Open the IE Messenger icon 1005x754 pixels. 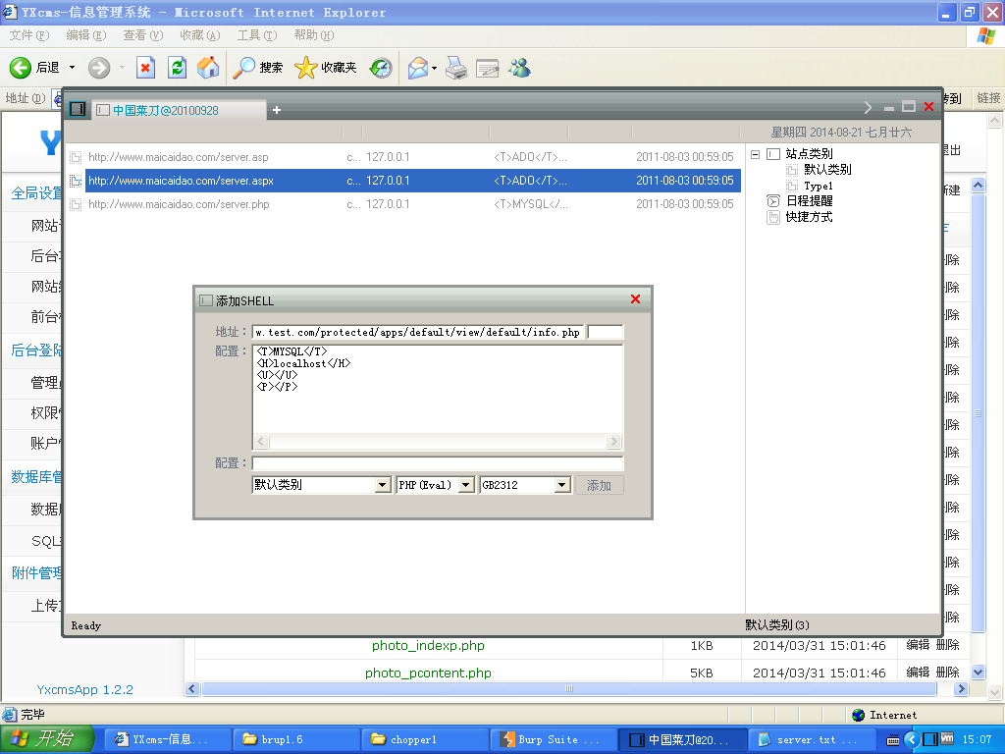tap(520, 68)
